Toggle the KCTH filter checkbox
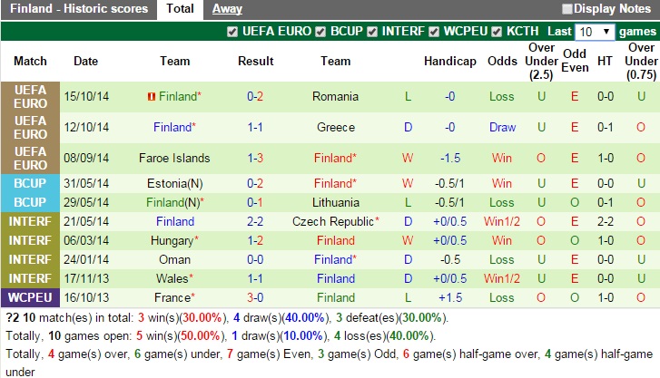660x378 pixels. [x=497, y=32]
